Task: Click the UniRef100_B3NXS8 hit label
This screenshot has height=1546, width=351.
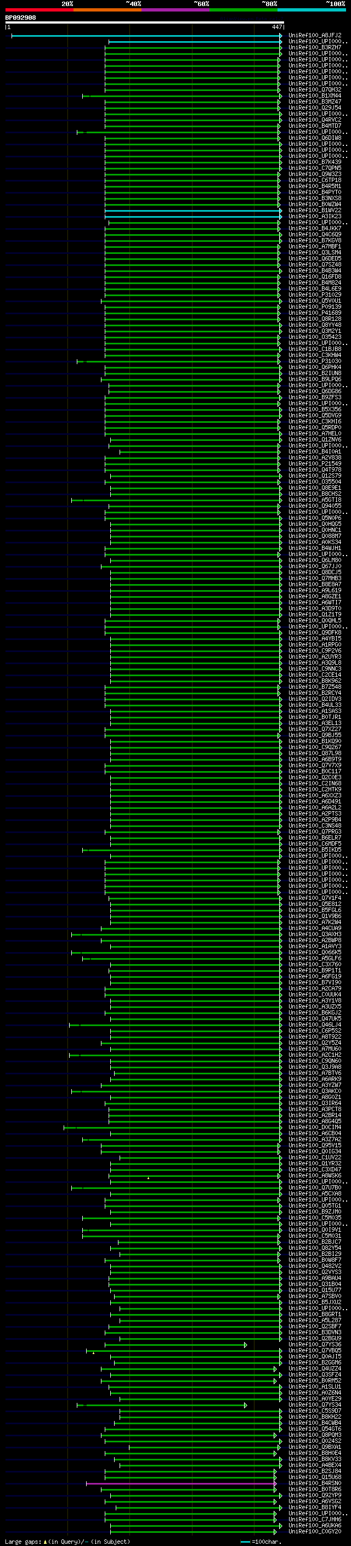Action: coord(315,199)
